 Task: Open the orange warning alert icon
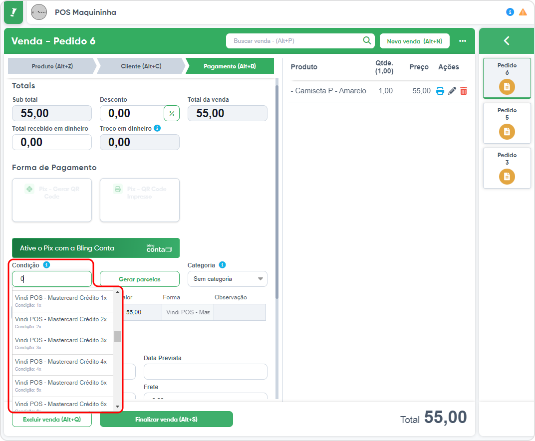click(x=523, y=12)
